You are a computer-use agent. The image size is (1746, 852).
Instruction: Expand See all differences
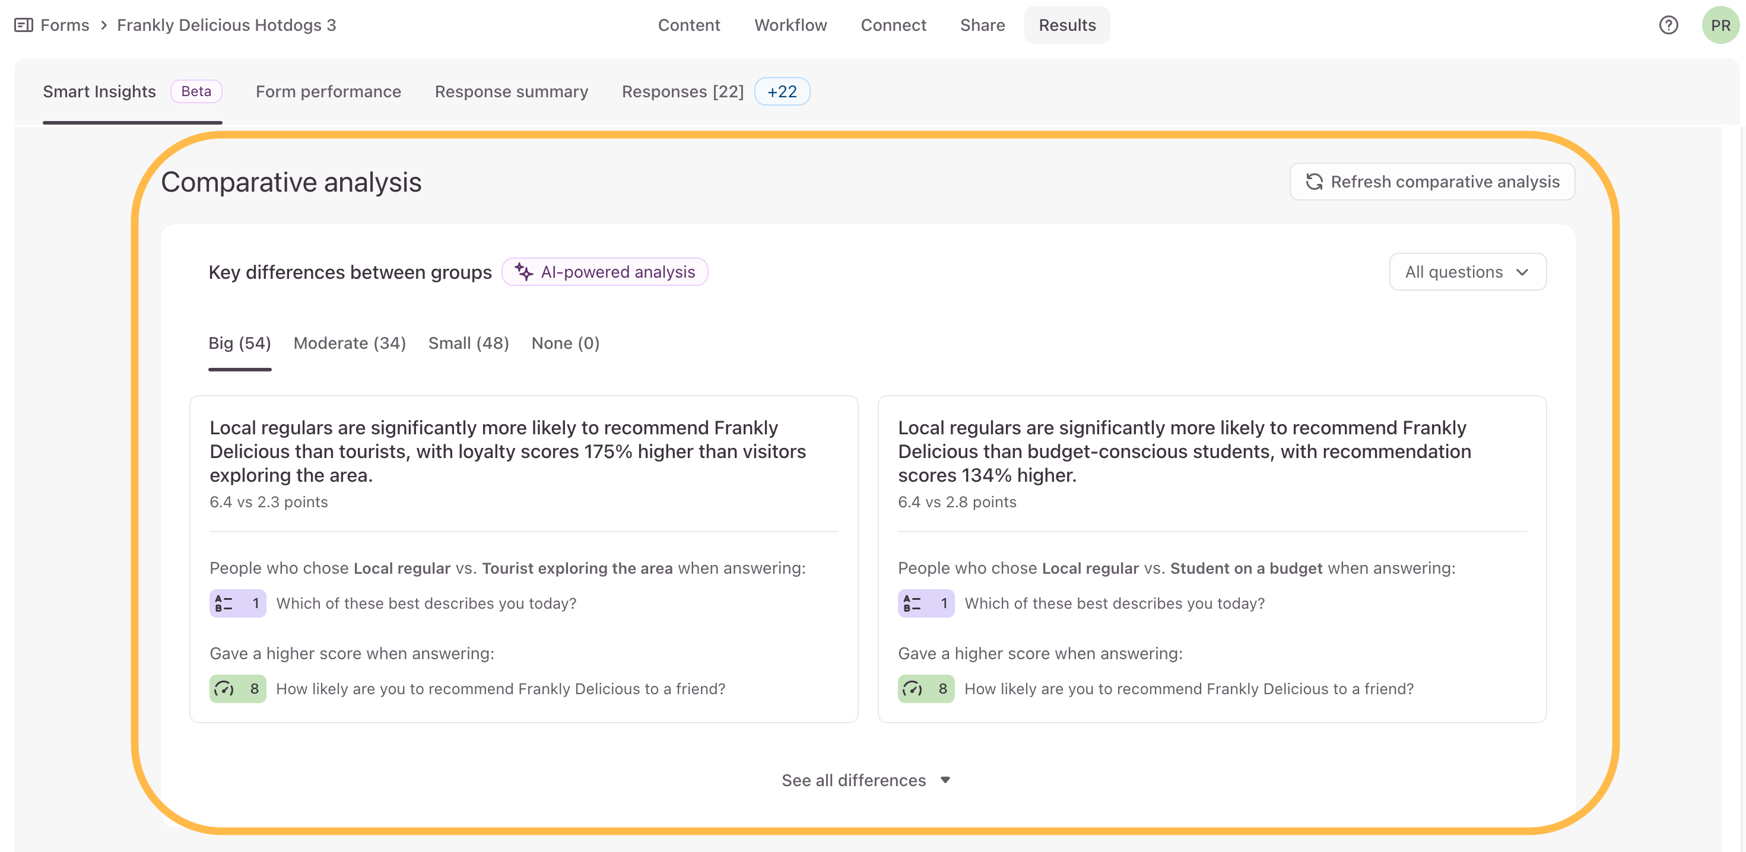pyautogui.click(x=866, y=780)
